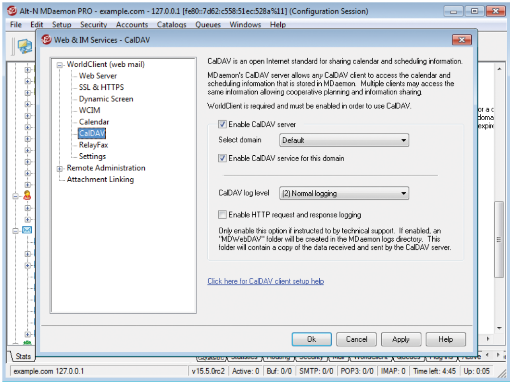The image size is (513, 384).
Task: Click the 'POP3: 0/0' status entry
Action: tap(357, 371)
